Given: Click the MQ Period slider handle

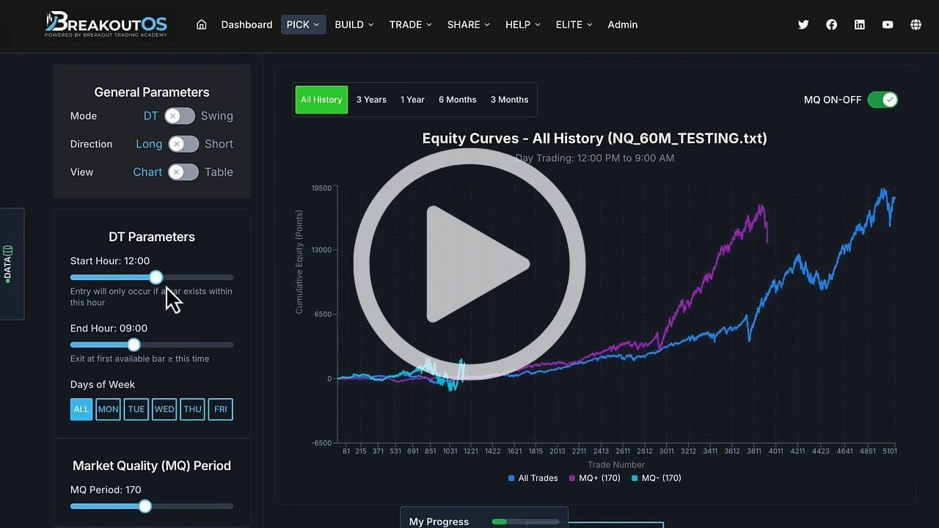Looking at the screenshot, I should 145,506.
